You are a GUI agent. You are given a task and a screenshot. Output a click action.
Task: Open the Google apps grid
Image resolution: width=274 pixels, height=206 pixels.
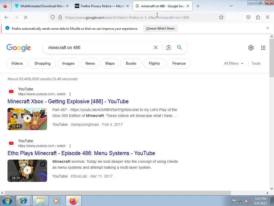coord(263,48)
